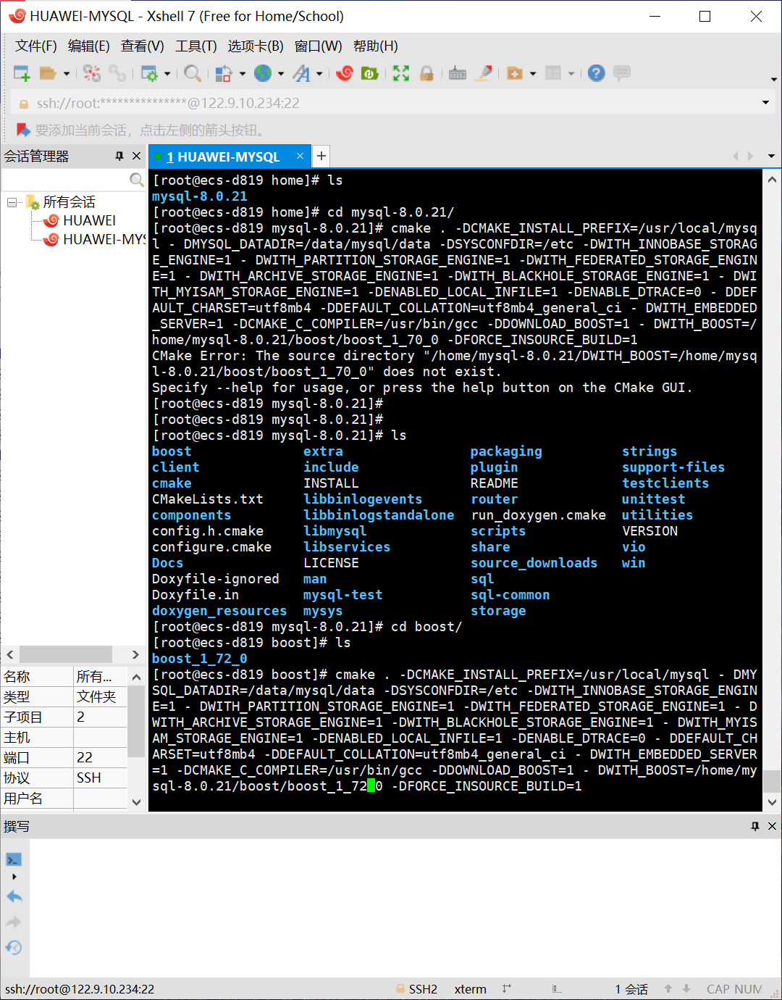
Task: Select HUAWEI-MYSQL session in tree
Action: click(x=95, y=239)
